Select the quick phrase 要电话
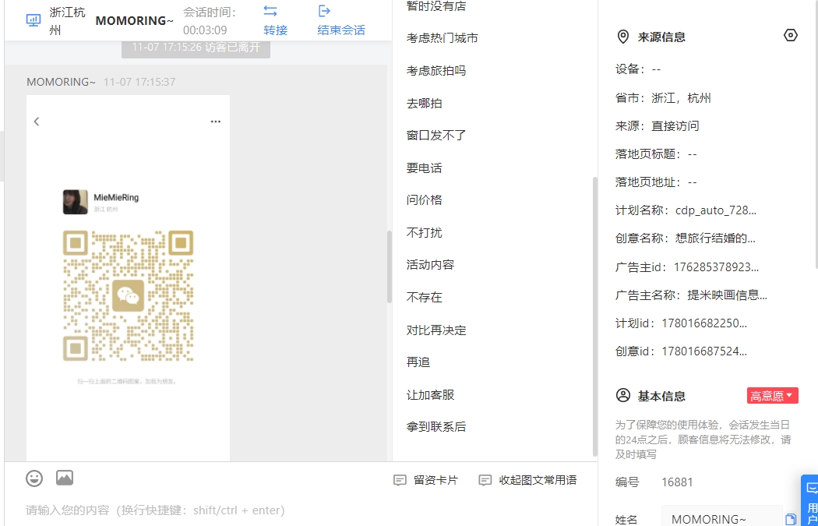The height and width of the screenshot is (526, 818). 424,168
